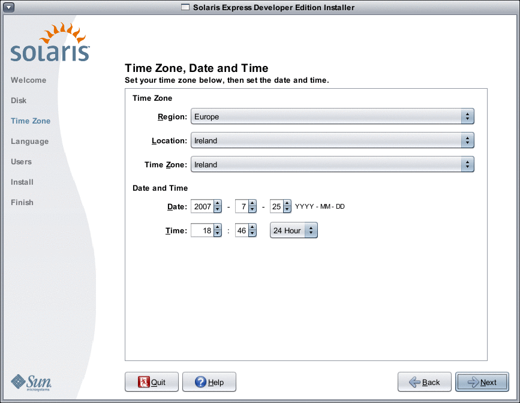Click the Next button
This screenshot has width=520, height=403.
[482, 382]
